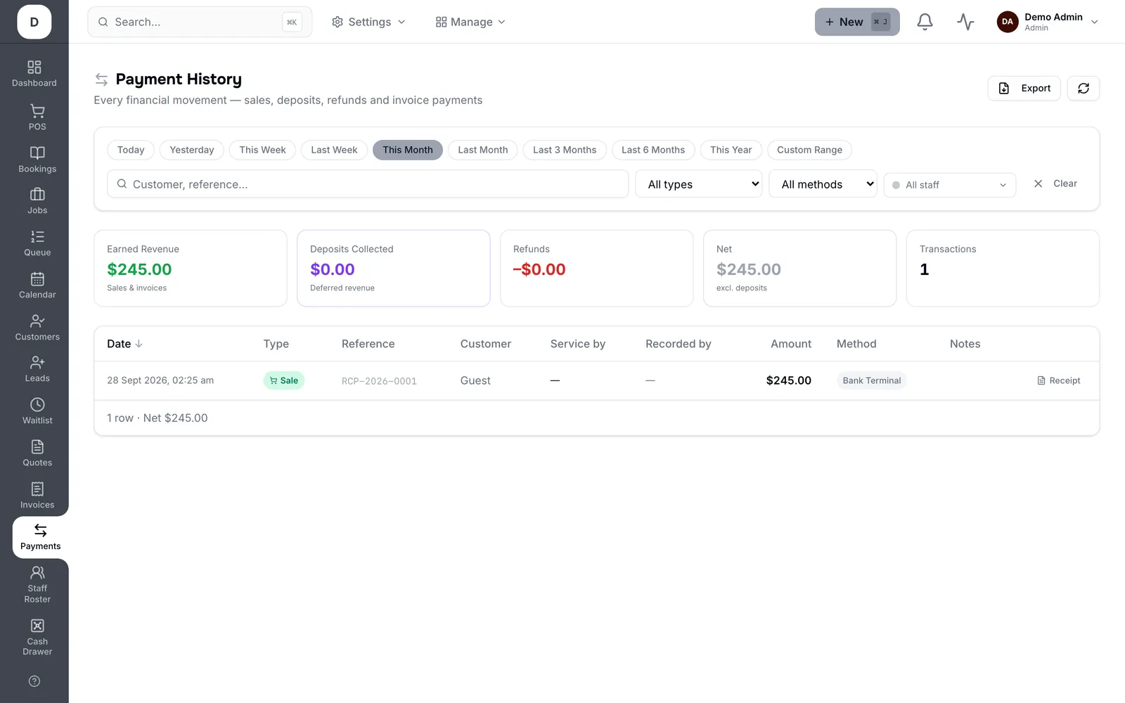
Task: Open the activity pulse icon
Action: (965, 22)
